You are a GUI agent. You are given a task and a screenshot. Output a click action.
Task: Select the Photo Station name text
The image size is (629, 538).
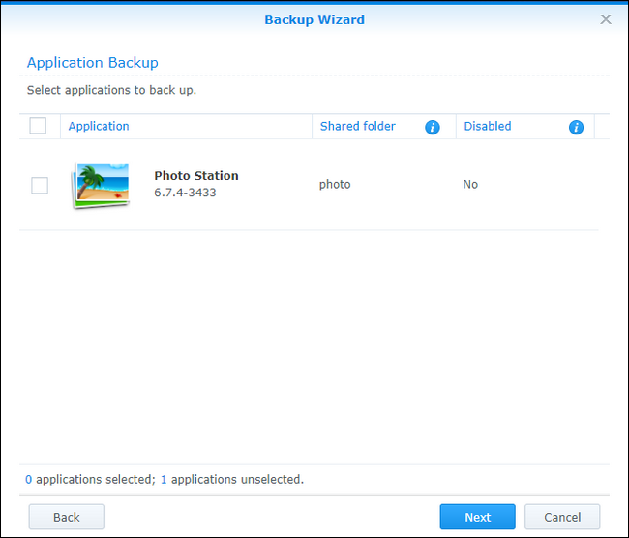point(196,176)
